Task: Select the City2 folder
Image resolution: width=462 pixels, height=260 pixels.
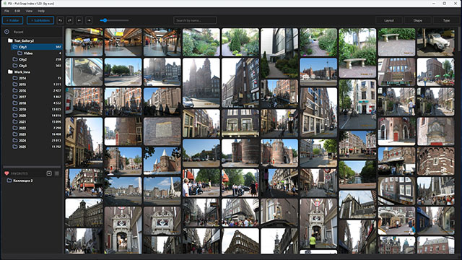Action: click(x=37, y=59)
